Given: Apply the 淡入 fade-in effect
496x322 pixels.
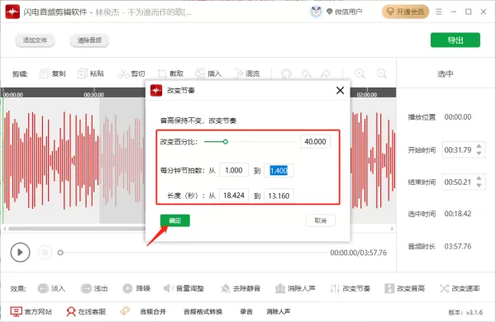Looking at the screenshot, I should [51, 288].
